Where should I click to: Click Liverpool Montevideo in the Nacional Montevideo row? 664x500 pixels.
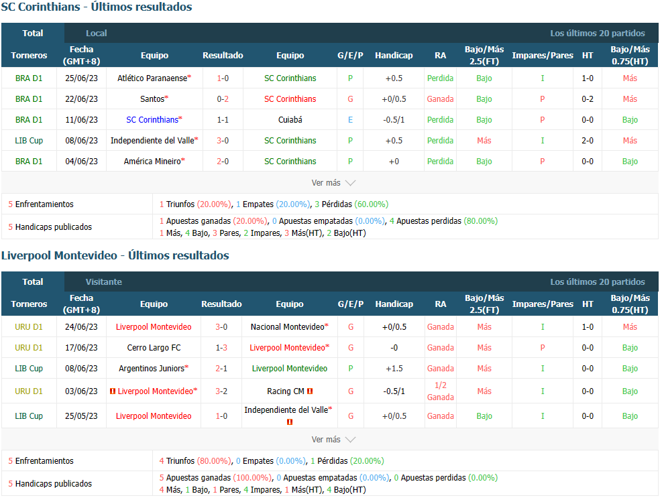point(154,327)
